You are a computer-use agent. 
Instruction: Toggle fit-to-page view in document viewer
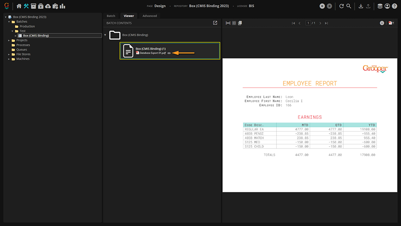click(x=234, y=23)
